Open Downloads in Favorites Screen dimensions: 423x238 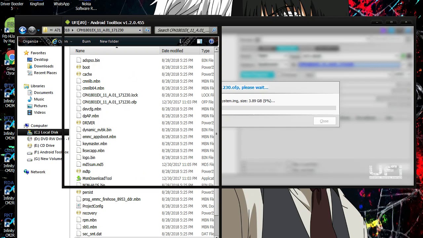tap(44, 66)
